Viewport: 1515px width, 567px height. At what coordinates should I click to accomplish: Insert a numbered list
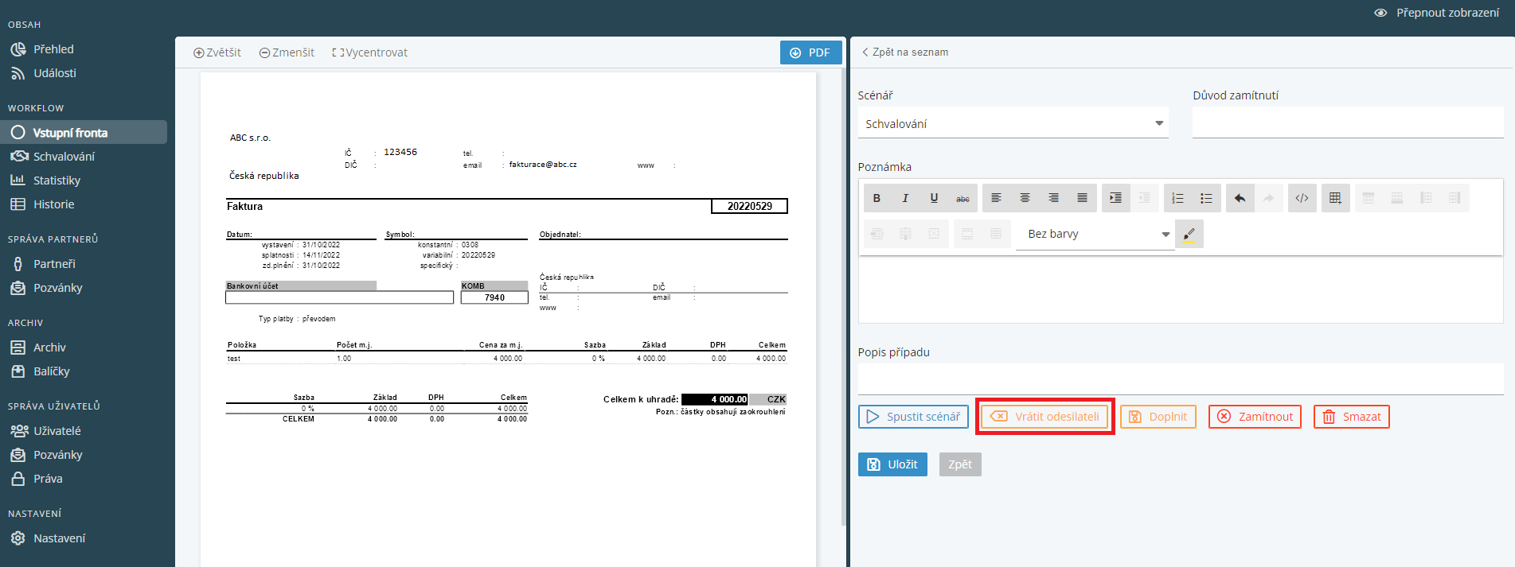[x=1177, y=198]
